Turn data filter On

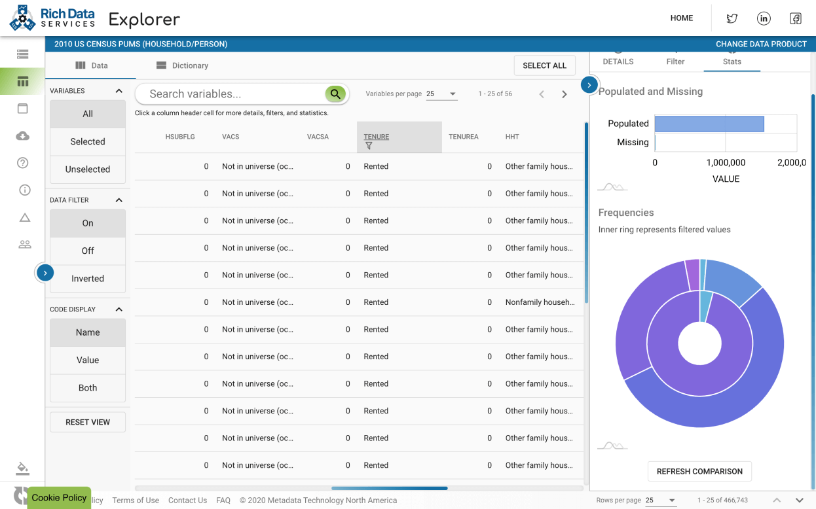[88, 223]
